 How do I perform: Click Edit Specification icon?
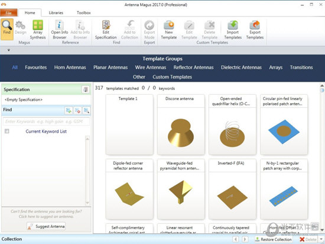click(x=106, y=30)
